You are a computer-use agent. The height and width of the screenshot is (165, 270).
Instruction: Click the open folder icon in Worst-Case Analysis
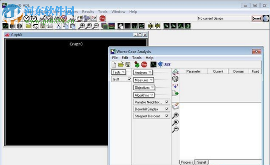[x=121, y=65]
